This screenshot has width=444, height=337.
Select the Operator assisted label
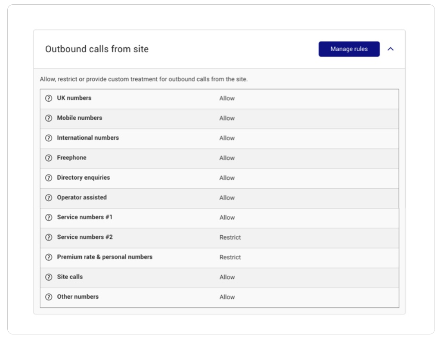pyautogui.click(x=82, y=197)
